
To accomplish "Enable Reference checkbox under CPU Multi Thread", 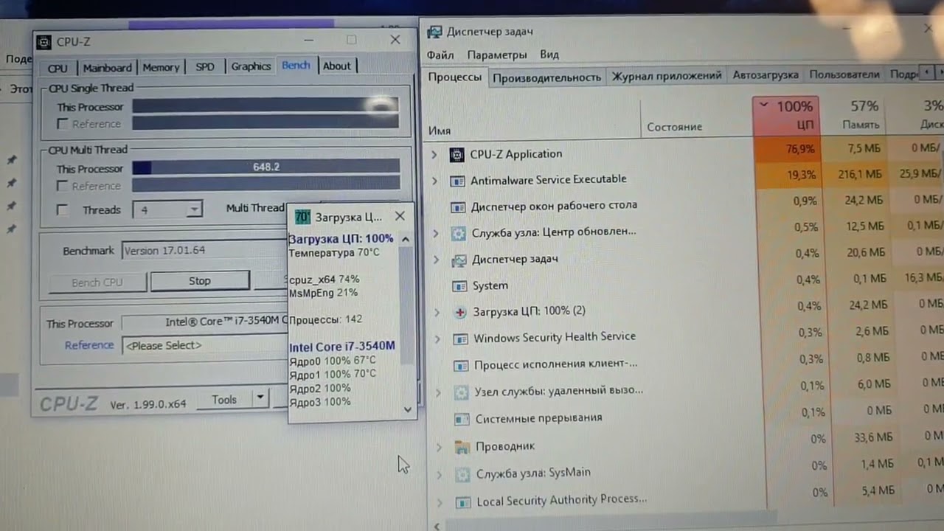I will click(63, 186).
